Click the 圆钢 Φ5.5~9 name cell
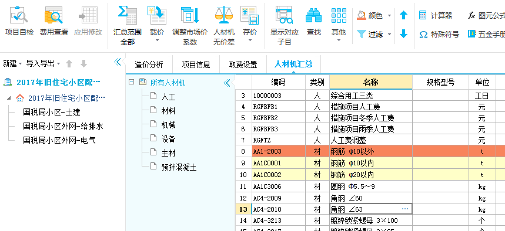This screenshot has width=505, height=231. tap(371, 186)
